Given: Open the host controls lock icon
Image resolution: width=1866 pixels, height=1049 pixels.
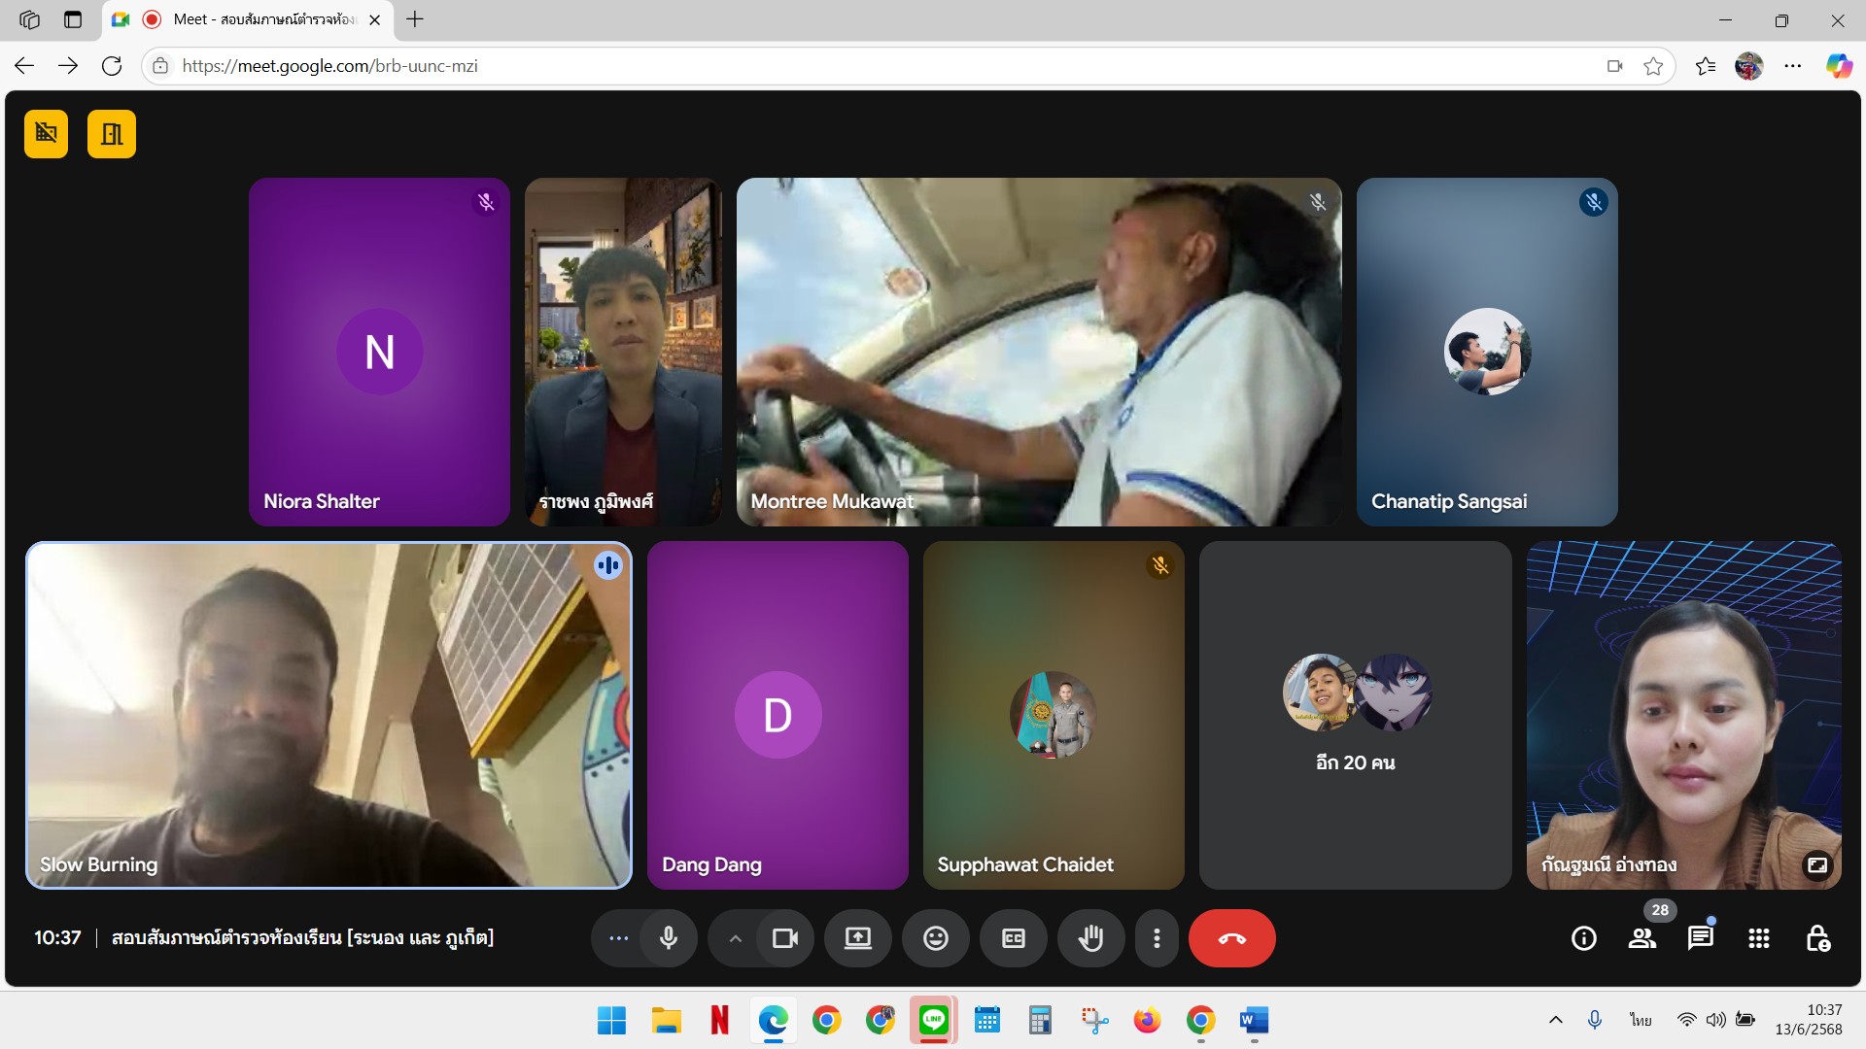Looking at the screenshot, I should [x=1817, y=938].
